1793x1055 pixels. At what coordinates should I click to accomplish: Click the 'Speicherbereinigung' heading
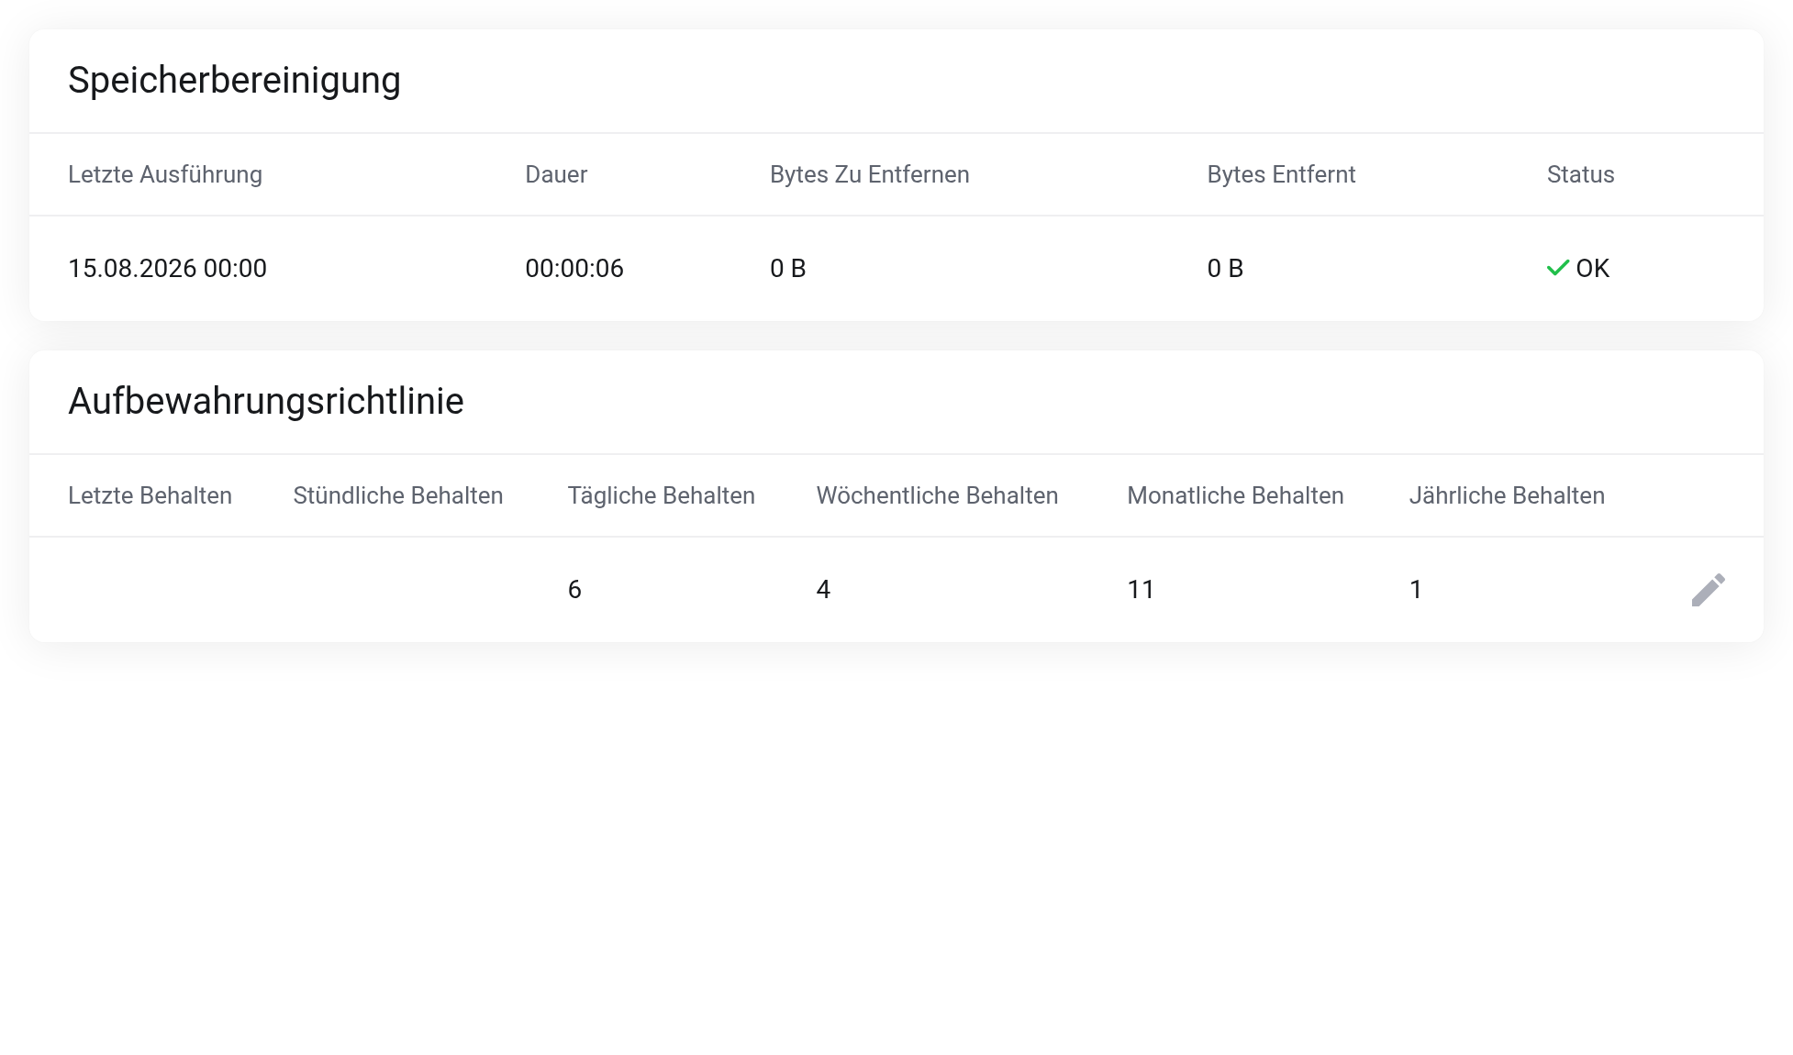click(235, 81)
